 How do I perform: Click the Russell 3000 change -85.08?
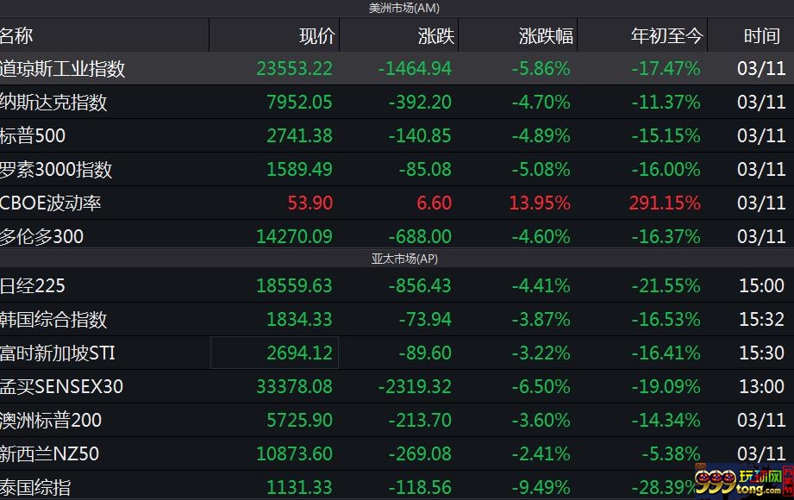click(425, 169)
